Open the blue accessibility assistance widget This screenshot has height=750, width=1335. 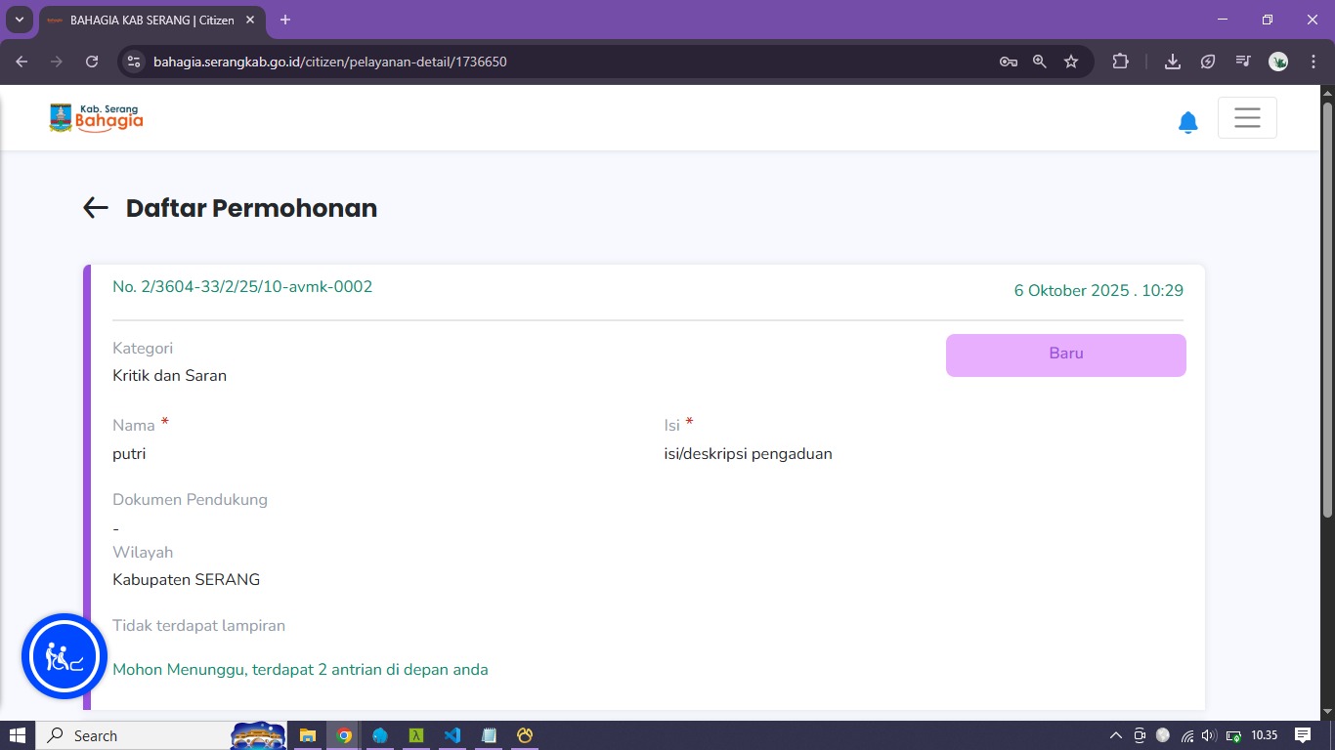pos(65,656)
